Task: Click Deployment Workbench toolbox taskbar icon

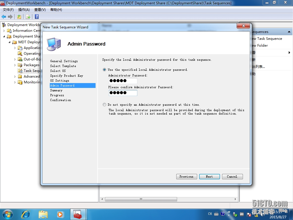Action: (78, 214)
